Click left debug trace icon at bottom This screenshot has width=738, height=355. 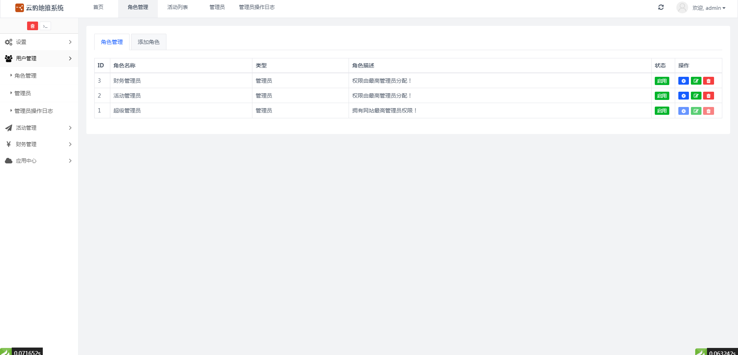point(5,352)
